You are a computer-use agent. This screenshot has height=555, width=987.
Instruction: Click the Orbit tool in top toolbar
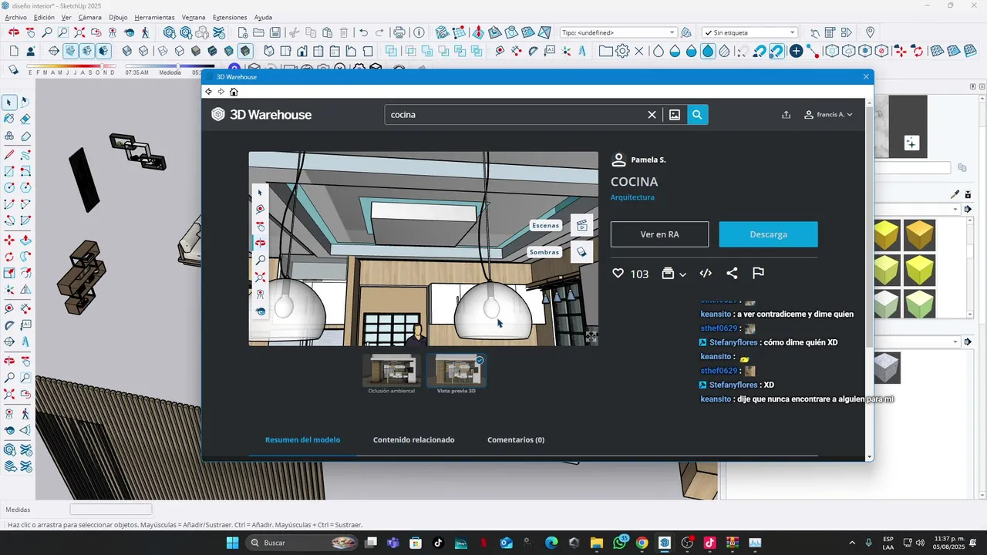point(14,33)
